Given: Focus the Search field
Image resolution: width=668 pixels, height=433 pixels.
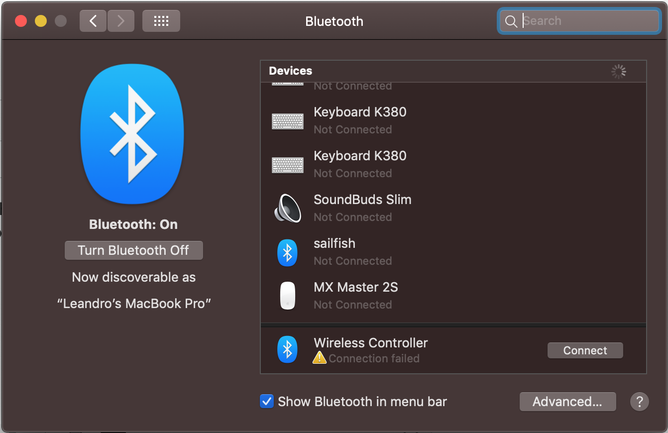Looking at the screenshot, I should [x=579, y=21].
